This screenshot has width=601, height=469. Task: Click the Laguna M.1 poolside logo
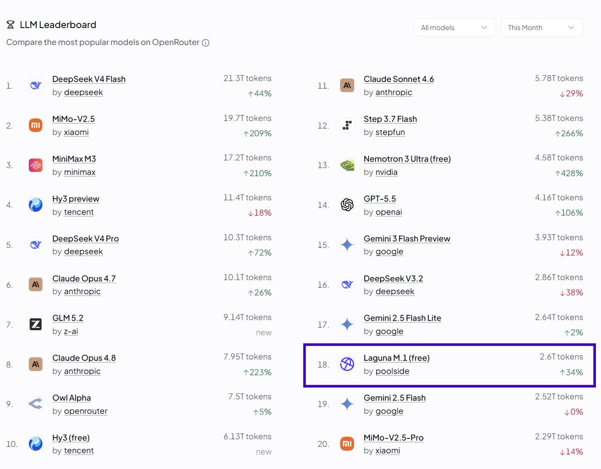[347, 364]
